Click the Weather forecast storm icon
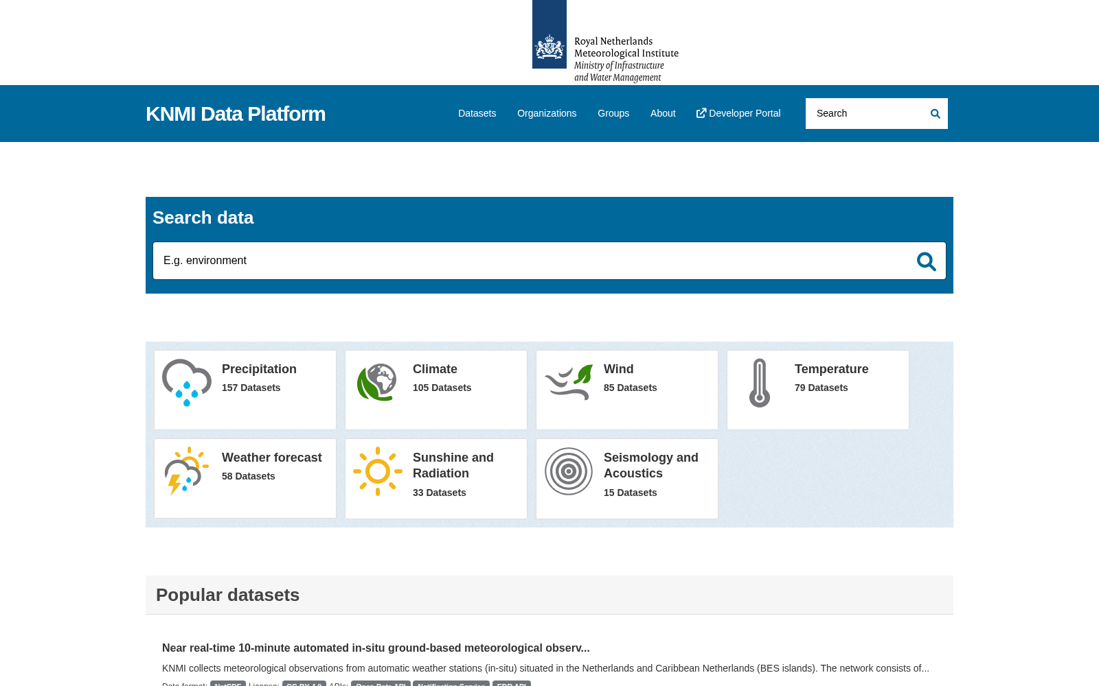This screenshot has height=686, width=1099. [187, 471]
